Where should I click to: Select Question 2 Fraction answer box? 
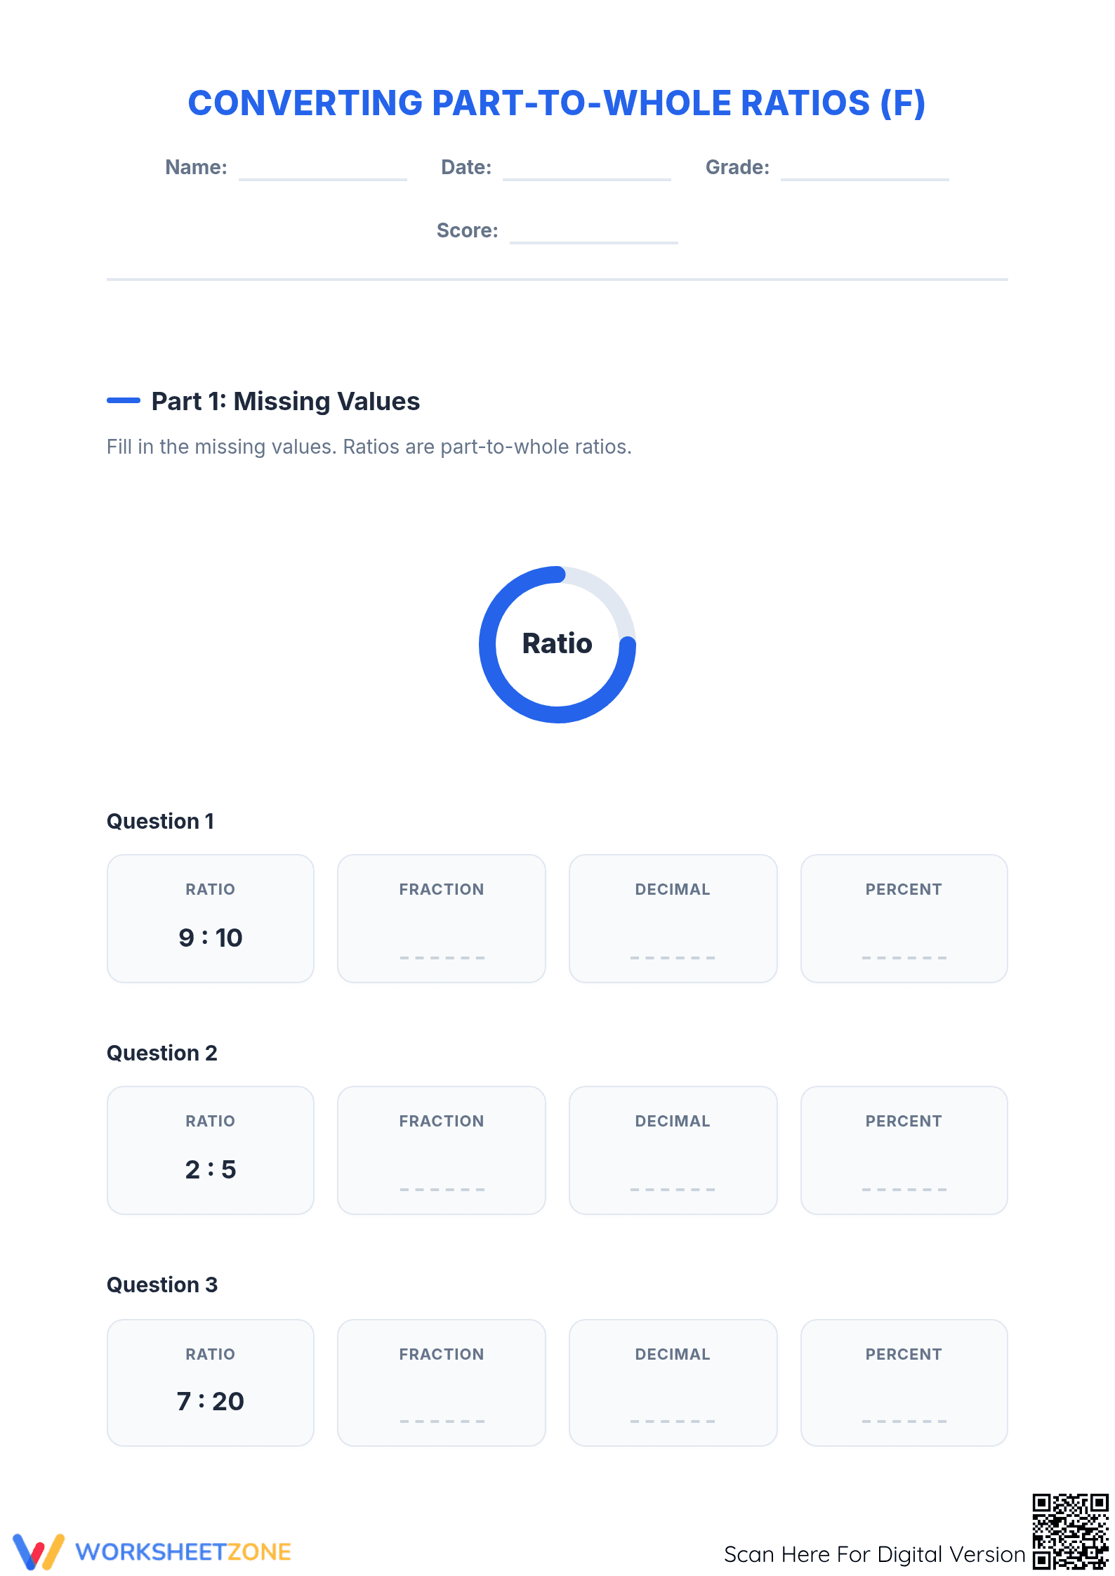pyautogui.click(x=442, y=1150)
